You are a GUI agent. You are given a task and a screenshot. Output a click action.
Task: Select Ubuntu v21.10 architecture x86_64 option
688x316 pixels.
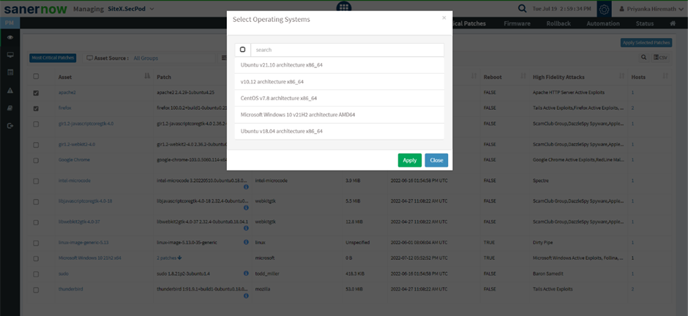tap(339, 65)
